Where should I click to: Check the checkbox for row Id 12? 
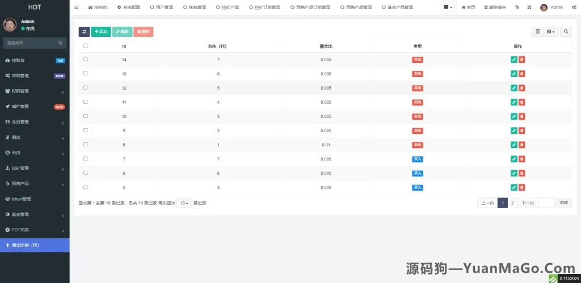click(x=86, y=88)
